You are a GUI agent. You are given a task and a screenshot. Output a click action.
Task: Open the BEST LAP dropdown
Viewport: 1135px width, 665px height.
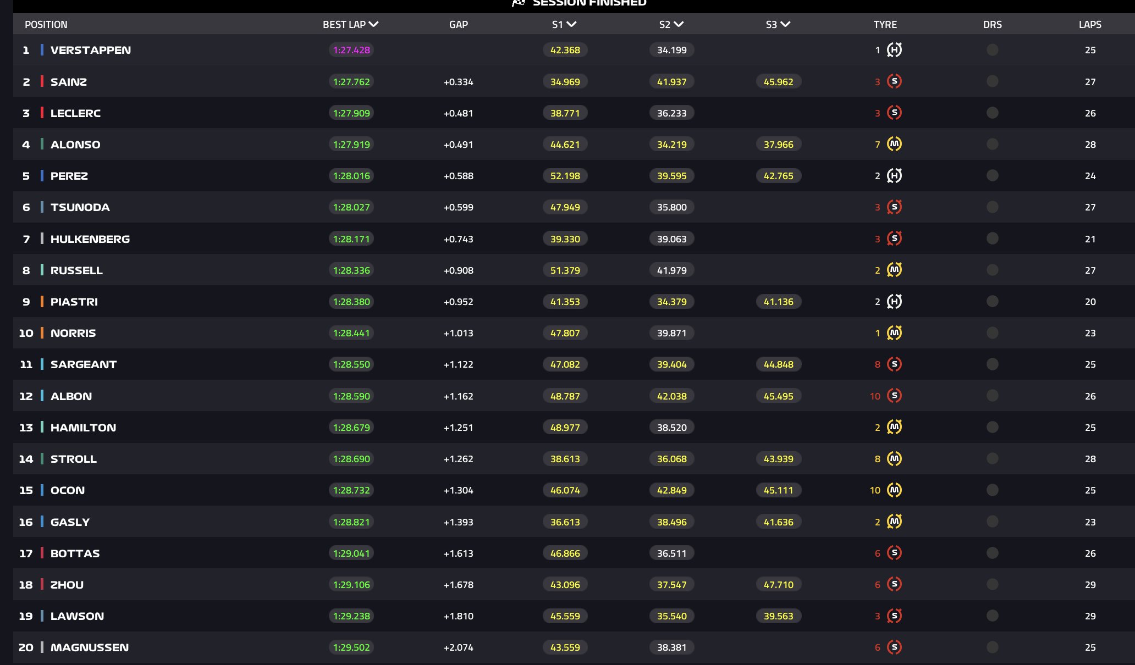pyautogui.click(x=350, y=24)
